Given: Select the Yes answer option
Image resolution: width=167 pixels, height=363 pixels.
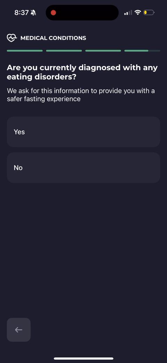Looking at the screenshot, I should click(83, 132).
